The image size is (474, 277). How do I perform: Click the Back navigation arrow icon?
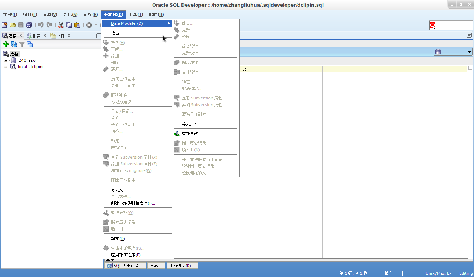point(89,25)
